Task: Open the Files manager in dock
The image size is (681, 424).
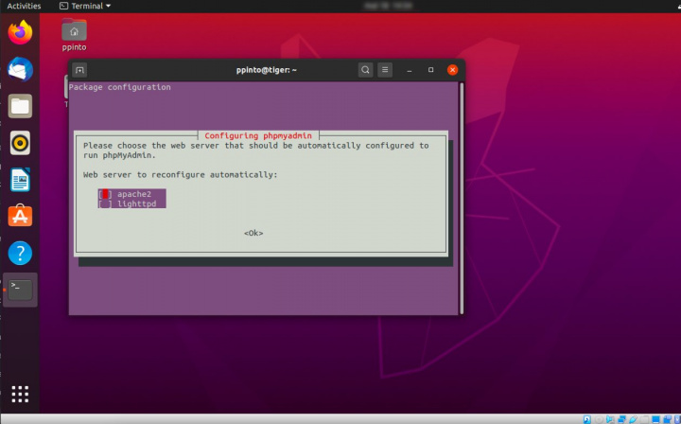Action: click(20, 105)
